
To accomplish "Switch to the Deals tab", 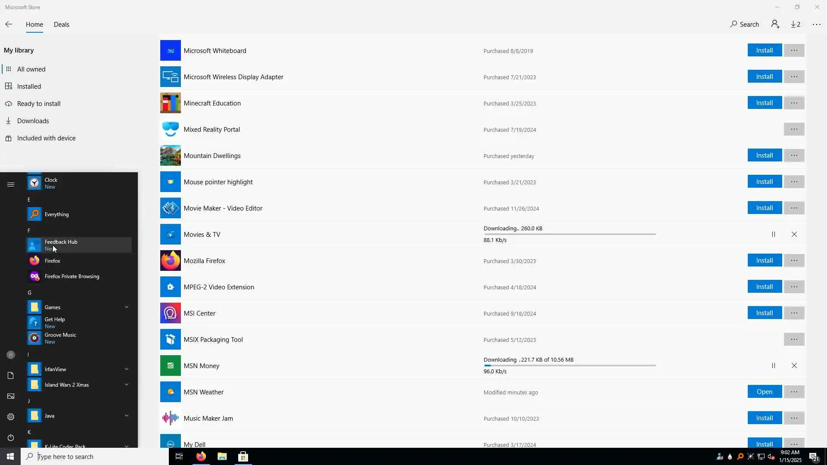I will (x=61, y=25).
